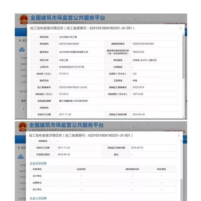Click the location pin icon in lower page

(x=18, y=148)
